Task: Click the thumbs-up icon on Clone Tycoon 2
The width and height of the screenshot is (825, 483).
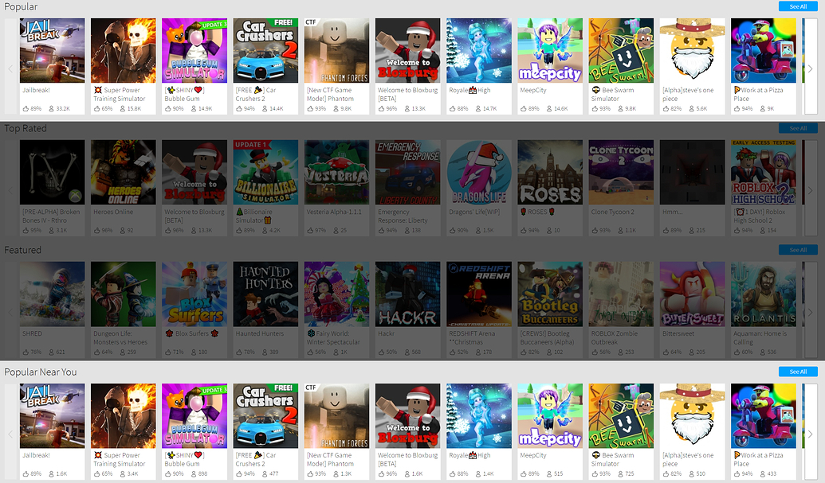Action: 595,230
